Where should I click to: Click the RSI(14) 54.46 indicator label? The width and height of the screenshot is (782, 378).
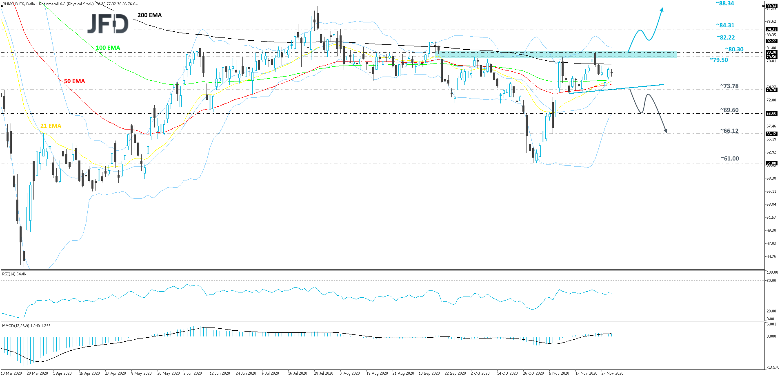13,274
